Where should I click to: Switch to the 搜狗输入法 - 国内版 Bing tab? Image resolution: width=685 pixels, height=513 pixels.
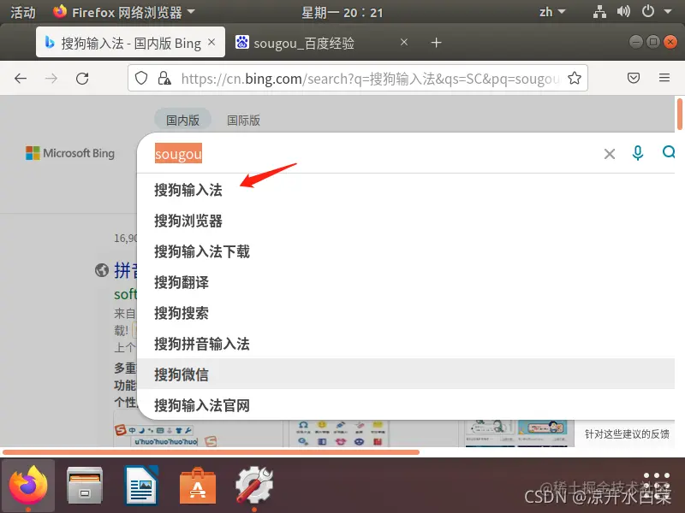pos(131,42)
